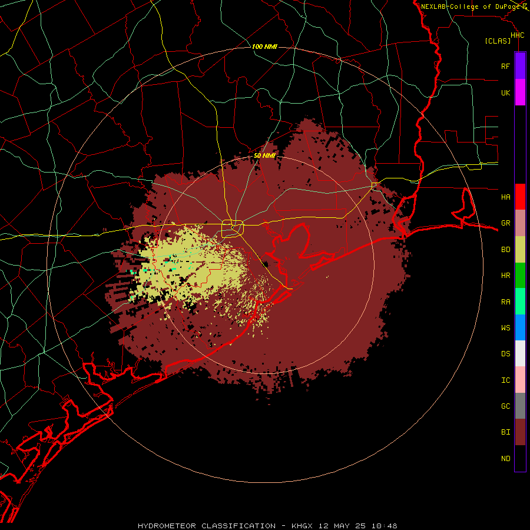
Task: Click the HA red legend swatch
Action: [520, 197]
